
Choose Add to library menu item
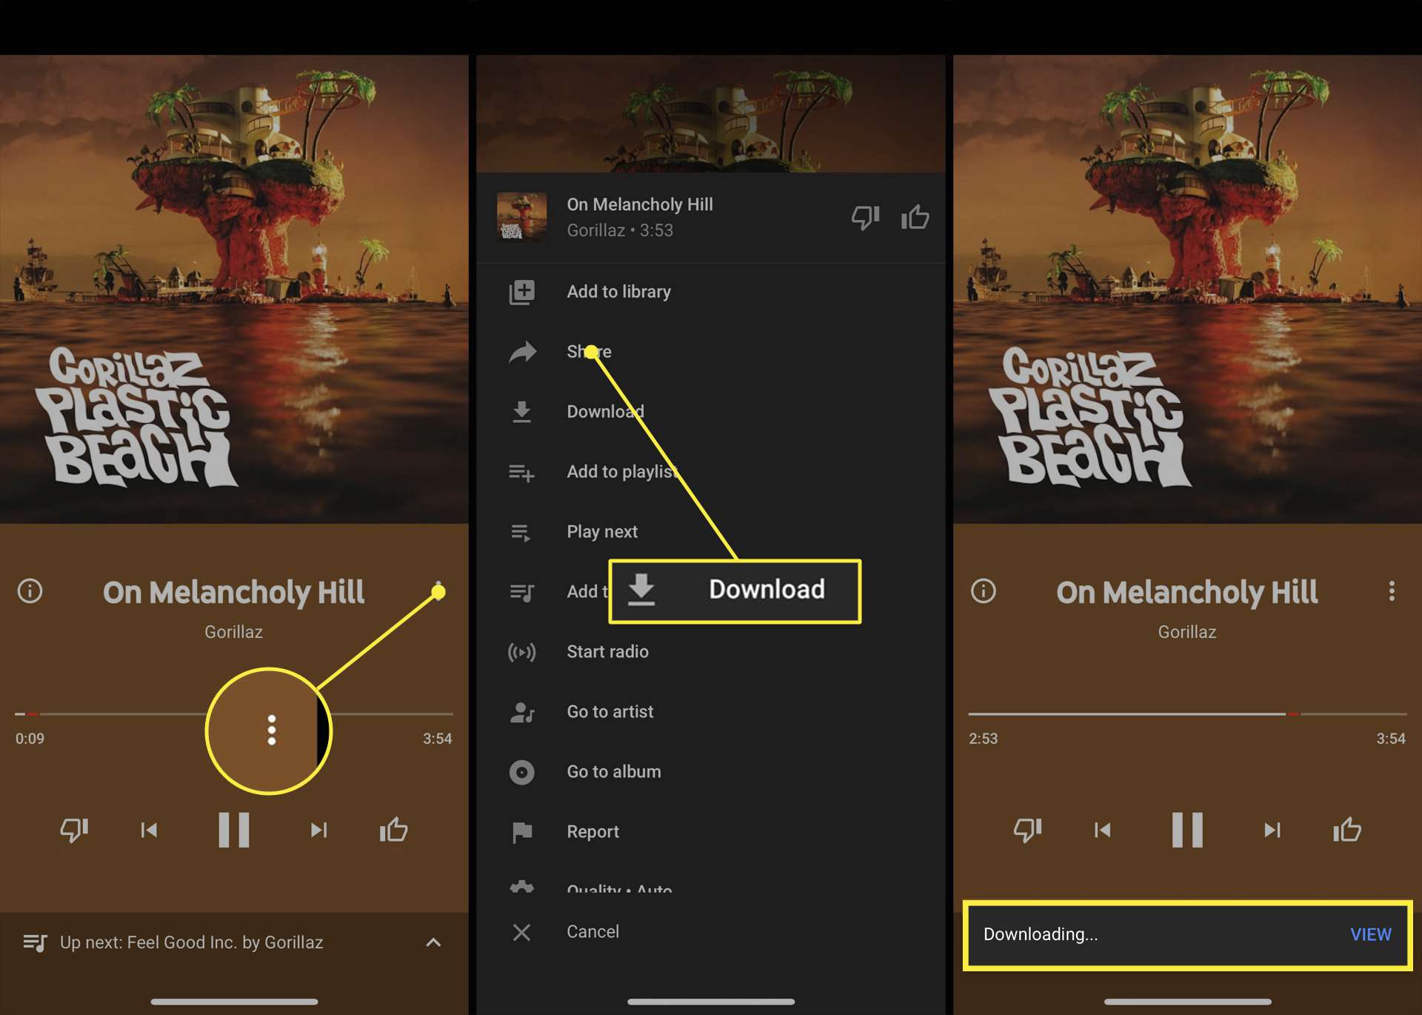[711, 292]
